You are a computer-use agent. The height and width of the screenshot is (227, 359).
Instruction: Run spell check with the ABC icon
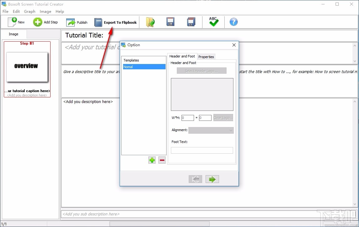(213, 21)
